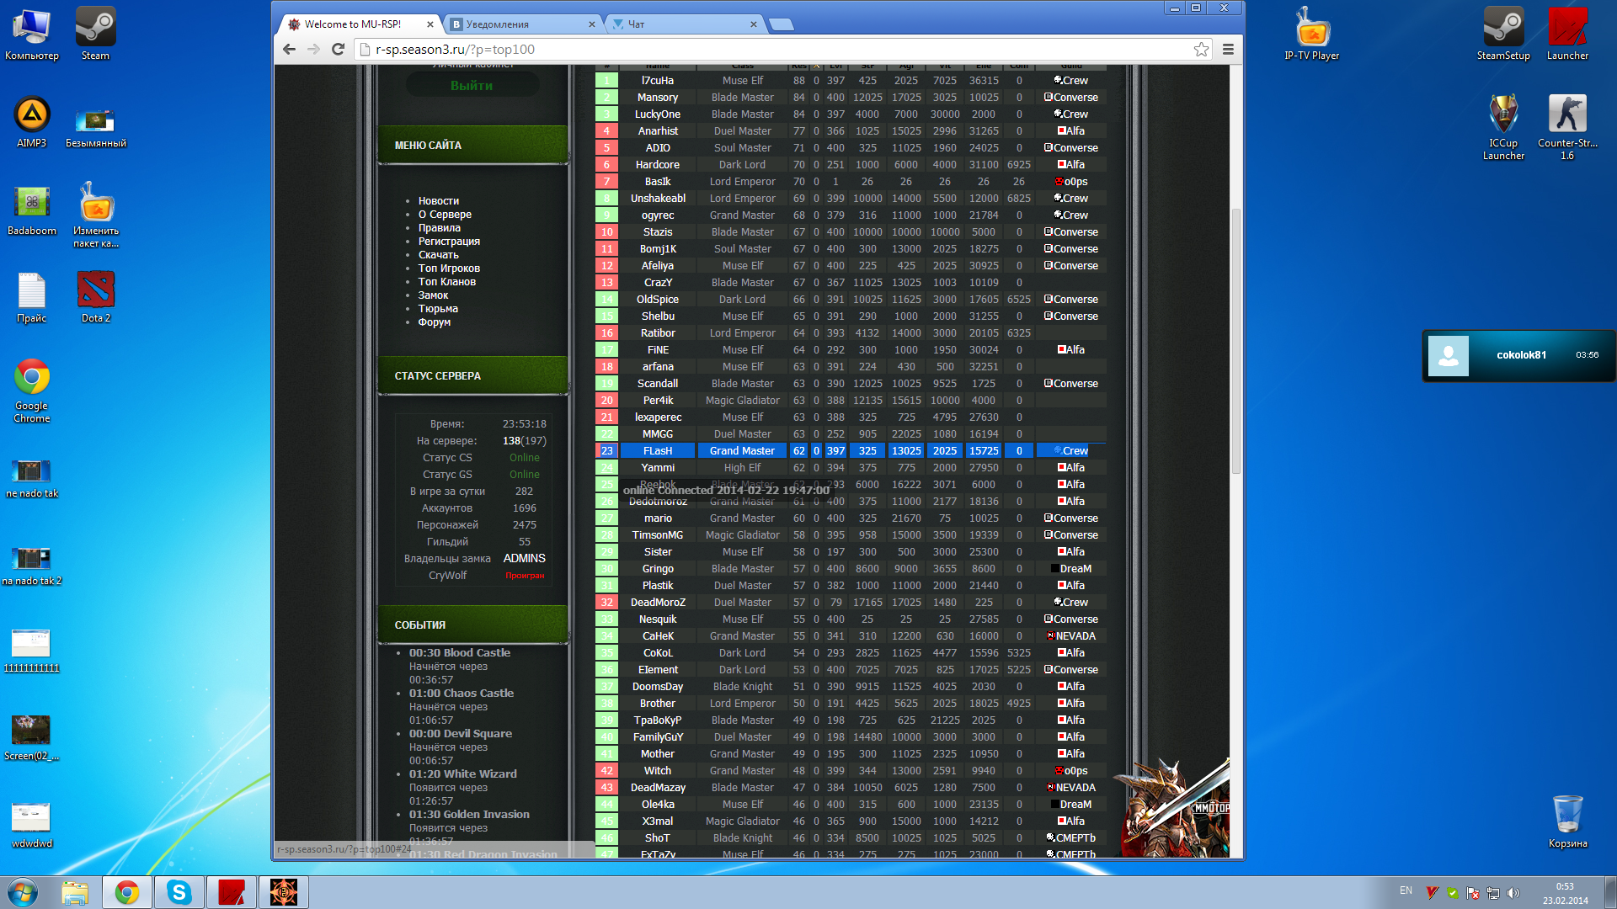Open the SteamSetup desktop icon
Viewport: 1617px width, 909px height.
click(x=1503, y=34)
